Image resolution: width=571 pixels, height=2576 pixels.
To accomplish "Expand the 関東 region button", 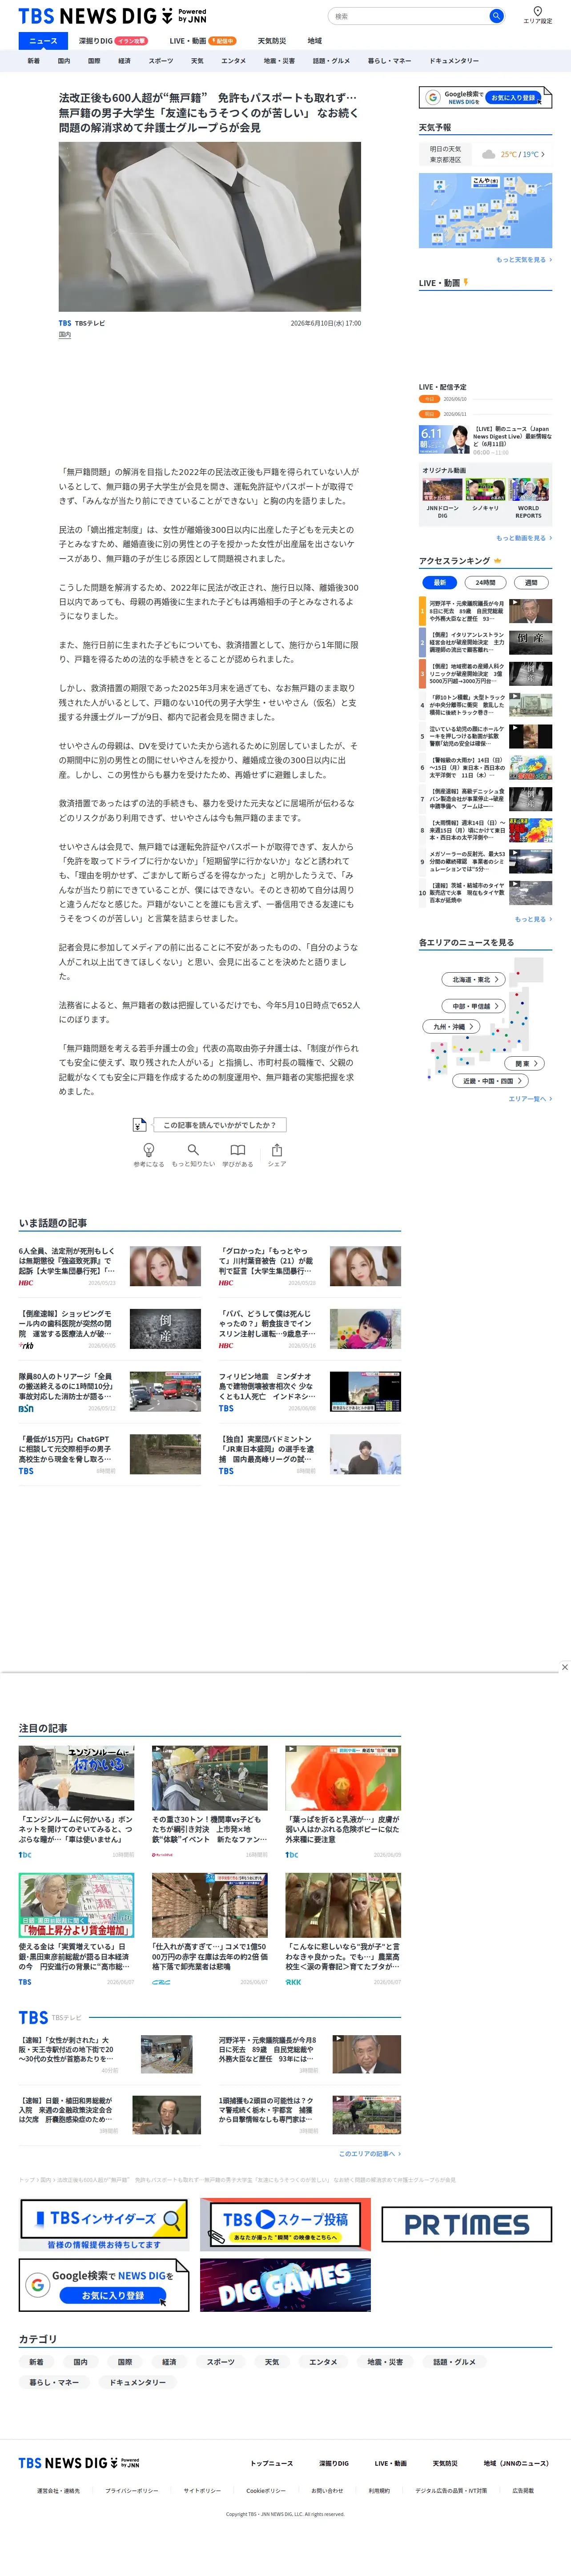I will pyautogui.click(x=525, y=1063).
